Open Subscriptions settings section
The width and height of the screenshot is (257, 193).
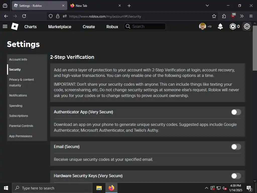click(27, 116)
